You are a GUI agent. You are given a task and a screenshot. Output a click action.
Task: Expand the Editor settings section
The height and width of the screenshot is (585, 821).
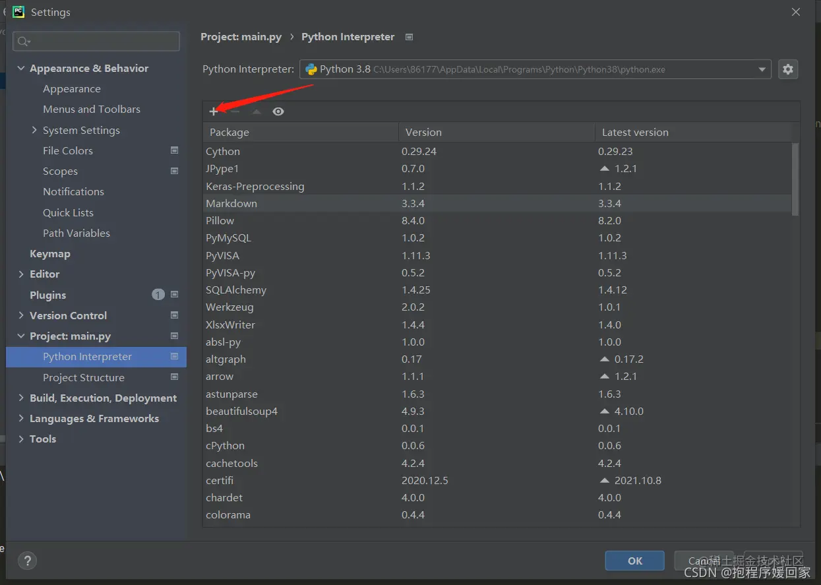coord(21,274)
